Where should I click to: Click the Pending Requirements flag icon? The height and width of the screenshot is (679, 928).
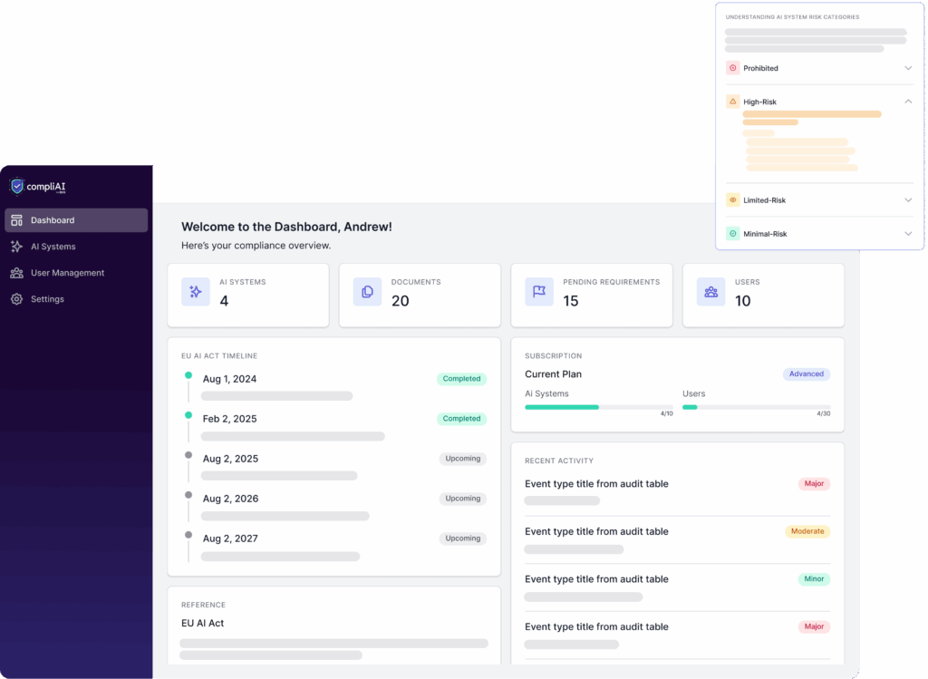point(539,292)
